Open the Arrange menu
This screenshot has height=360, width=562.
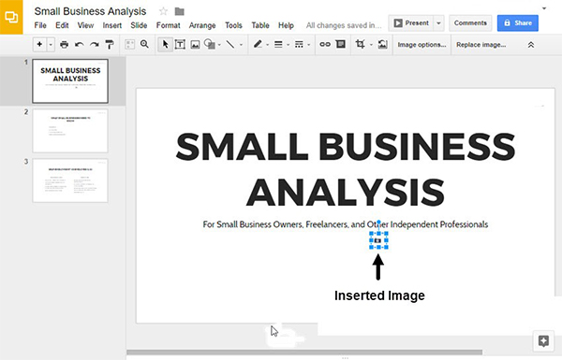(202, 25)
